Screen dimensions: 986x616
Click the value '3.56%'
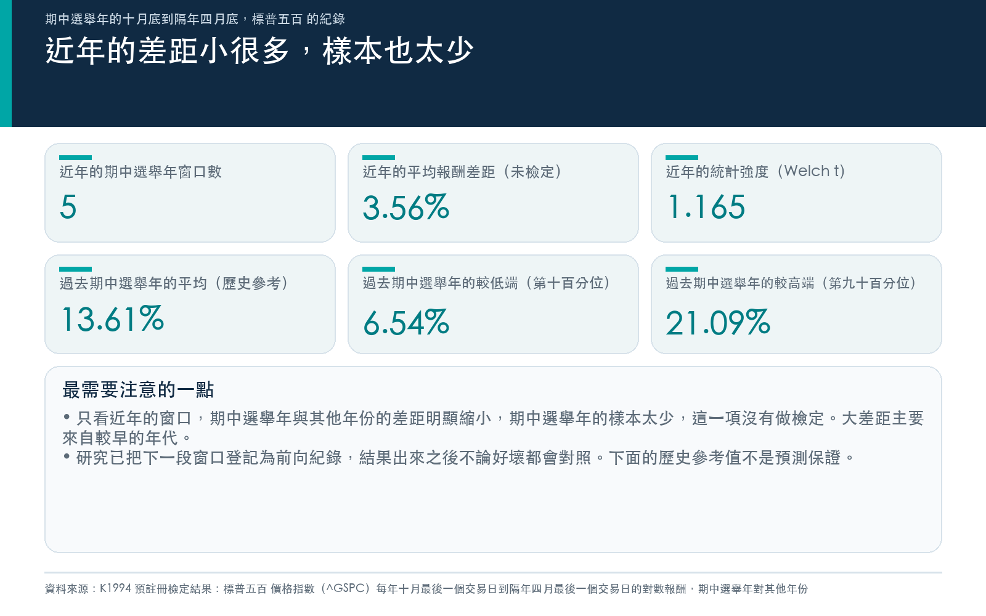pyautogui.click(x=406, y=208)
